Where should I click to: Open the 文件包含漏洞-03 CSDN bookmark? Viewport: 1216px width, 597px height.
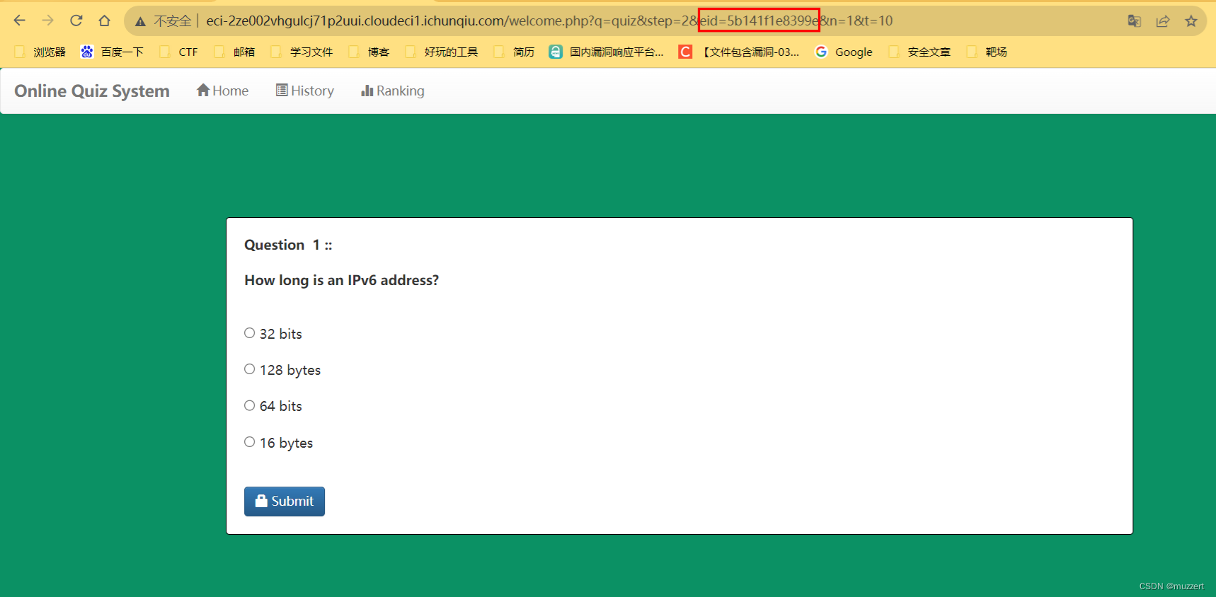(739, 52)
